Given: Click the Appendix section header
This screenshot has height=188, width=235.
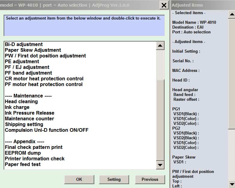Looking at the screenshot, I should (x=24, y=142).
